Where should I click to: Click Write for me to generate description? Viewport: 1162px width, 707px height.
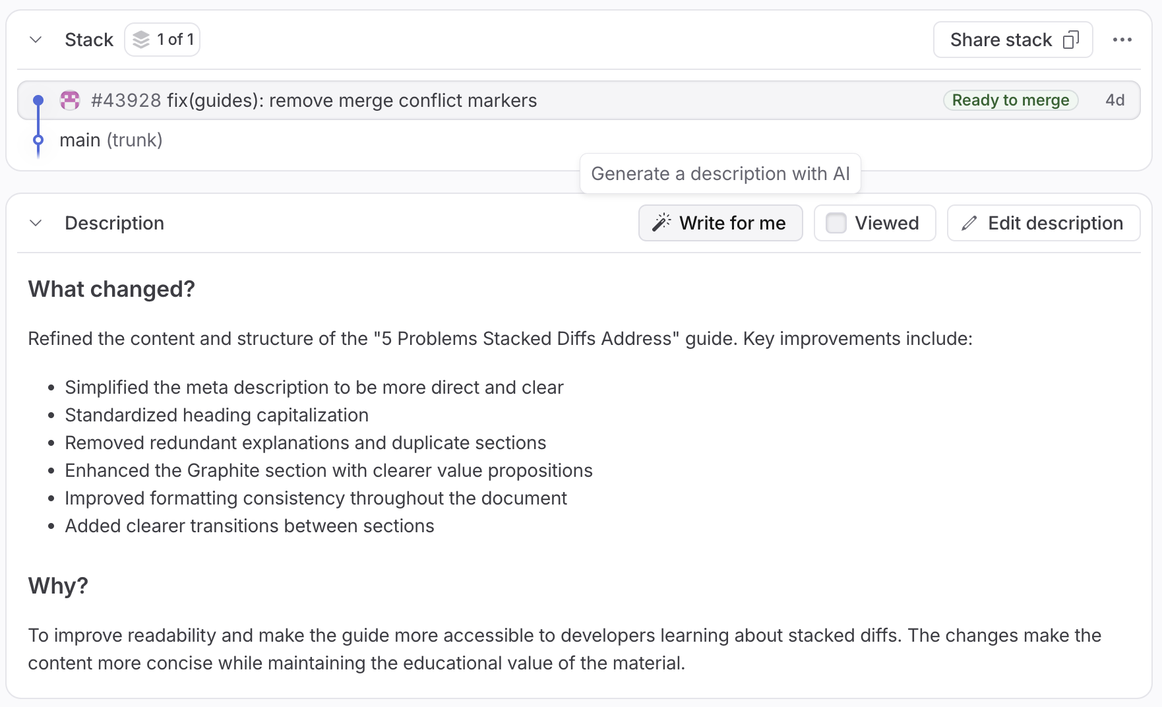point(720,223)
